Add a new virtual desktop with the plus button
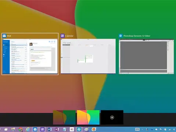The width and height of the screenshot is (176, 132). (x=112, y=117)
